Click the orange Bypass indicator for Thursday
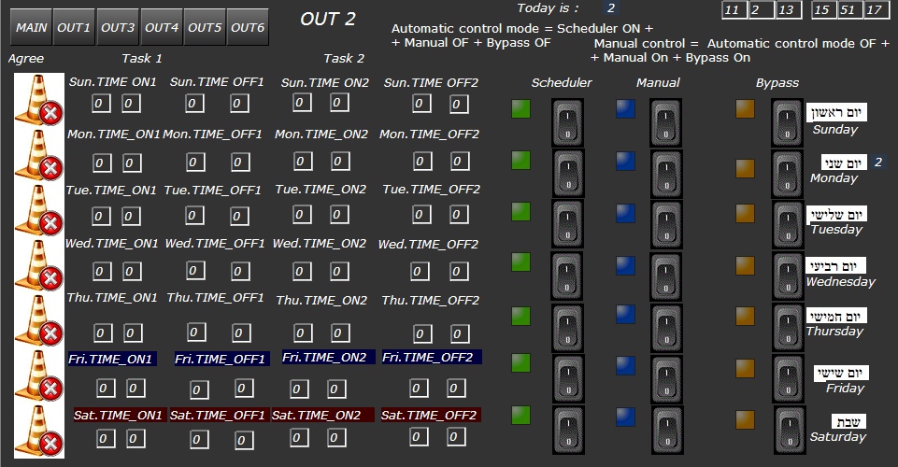This screenshot has width=898, height=467. tap(745, 316)
